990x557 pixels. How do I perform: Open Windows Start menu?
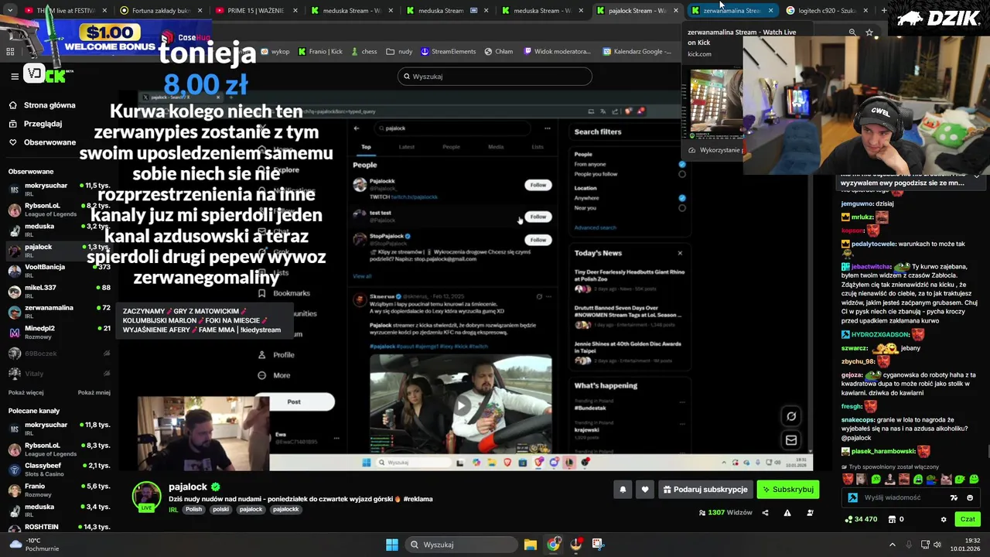392,545
